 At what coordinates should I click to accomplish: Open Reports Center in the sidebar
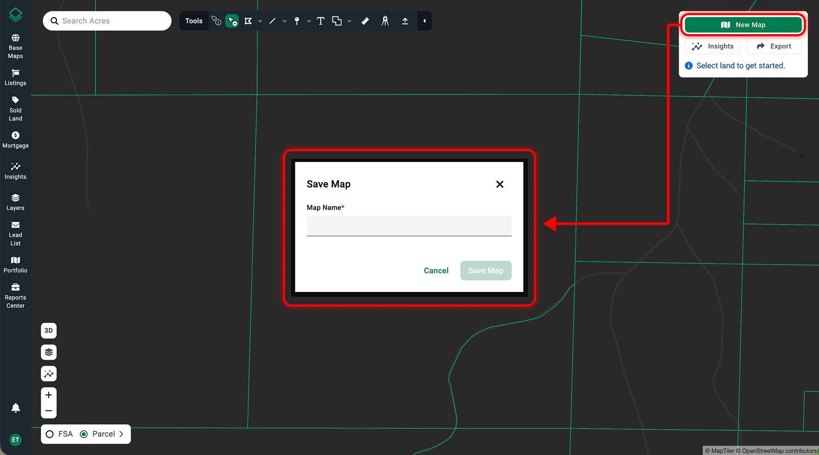pyautogui.click(x=15, y=296)
